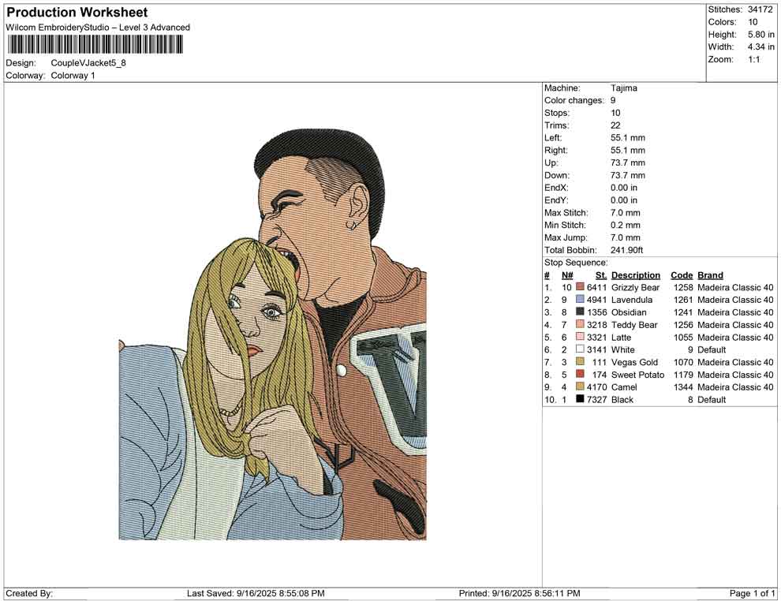Click the embroidery design preview image
The width and height of the screenshot is (781, 601).
pos(272,334)
